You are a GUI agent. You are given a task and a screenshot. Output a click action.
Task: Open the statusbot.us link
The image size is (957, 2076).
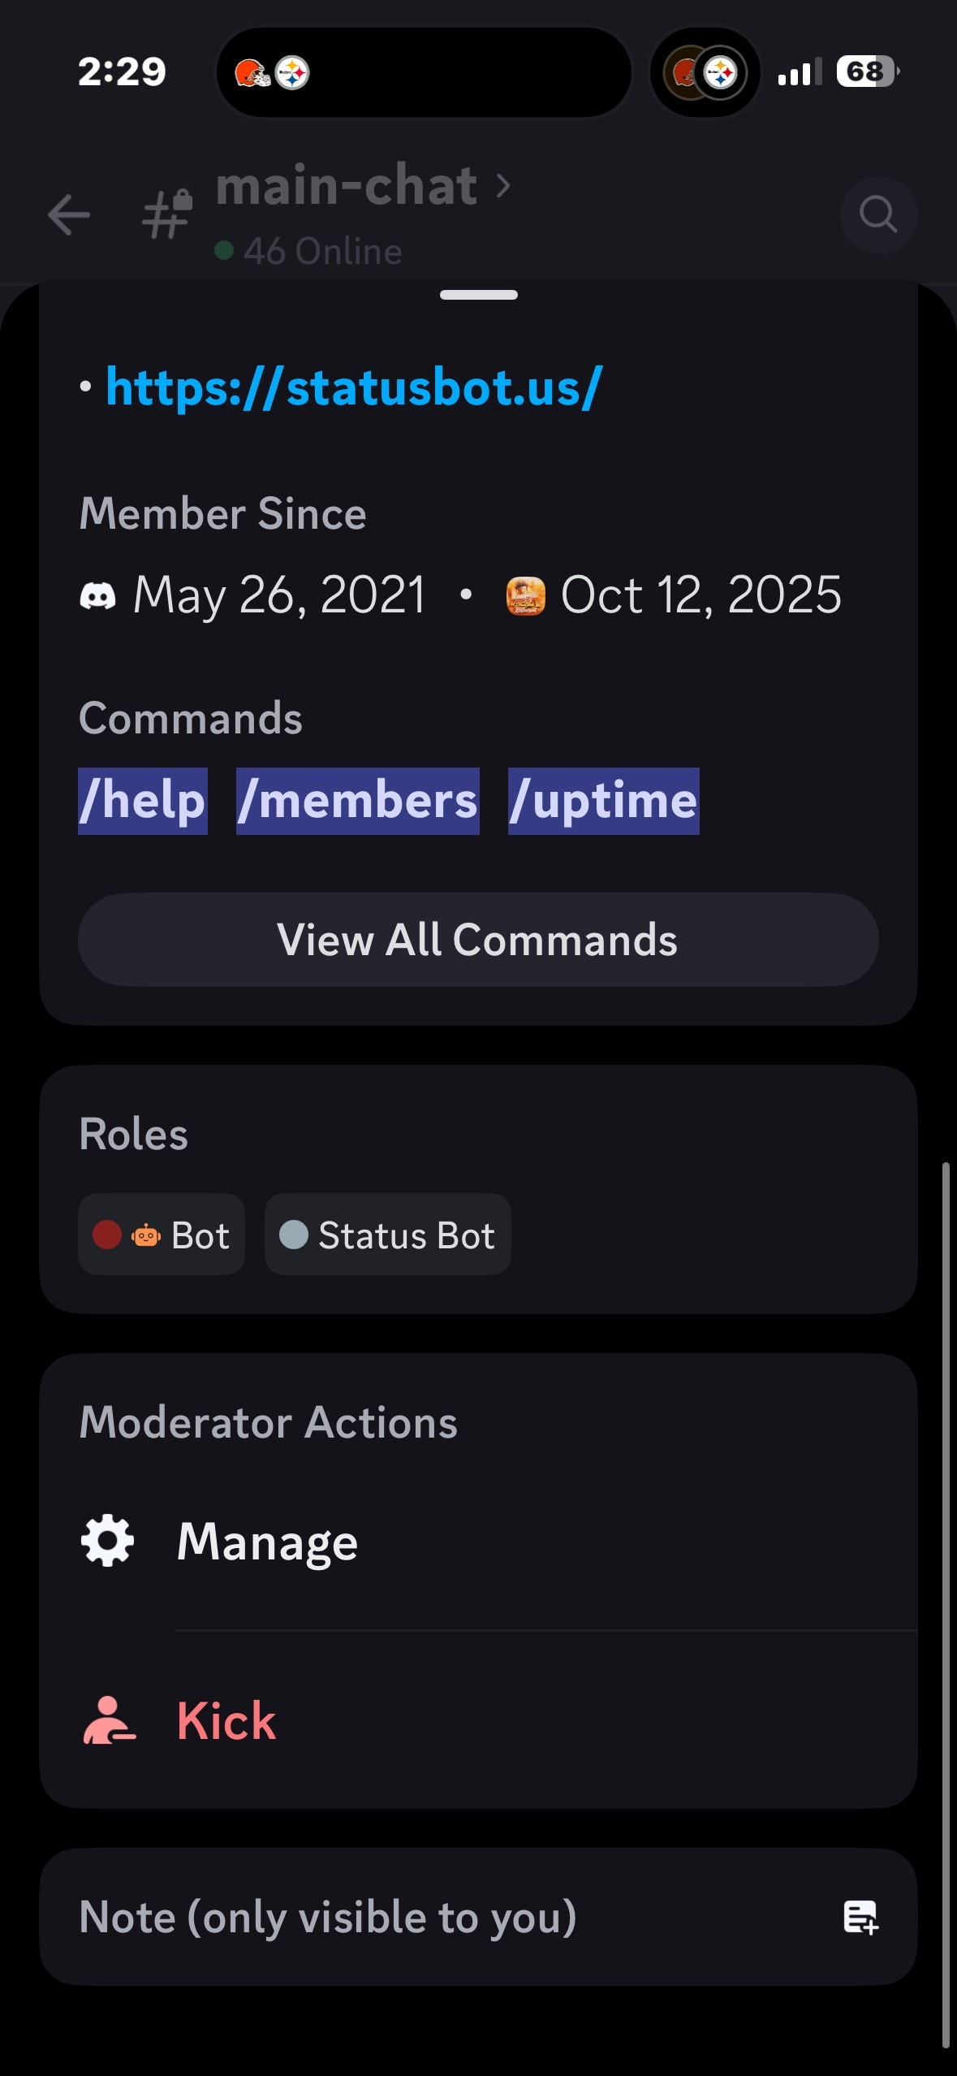[354, 387]
